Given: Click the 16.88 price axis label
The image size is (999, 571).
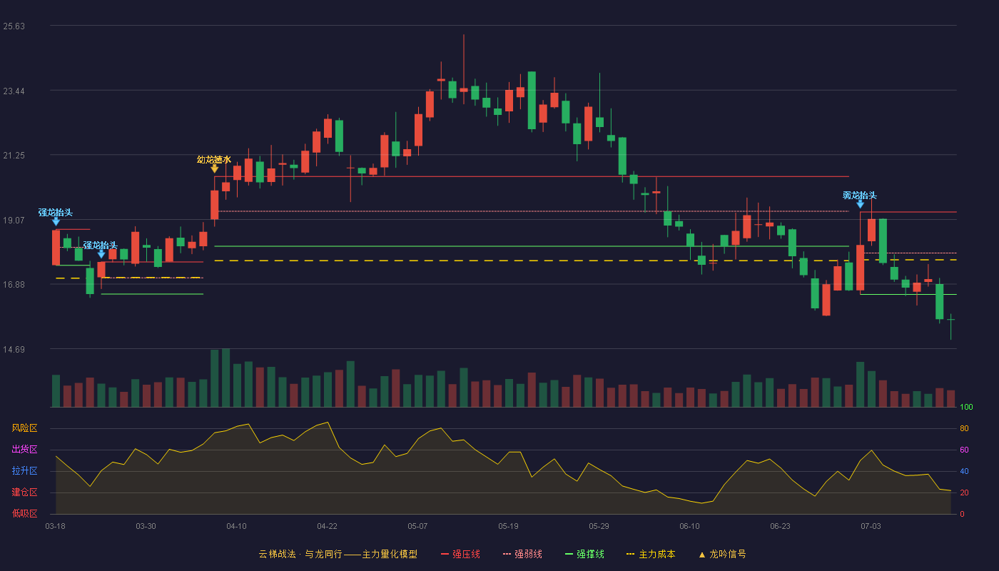Looking at the screenshot, I should pyautogui.click(x=14, y=285).
